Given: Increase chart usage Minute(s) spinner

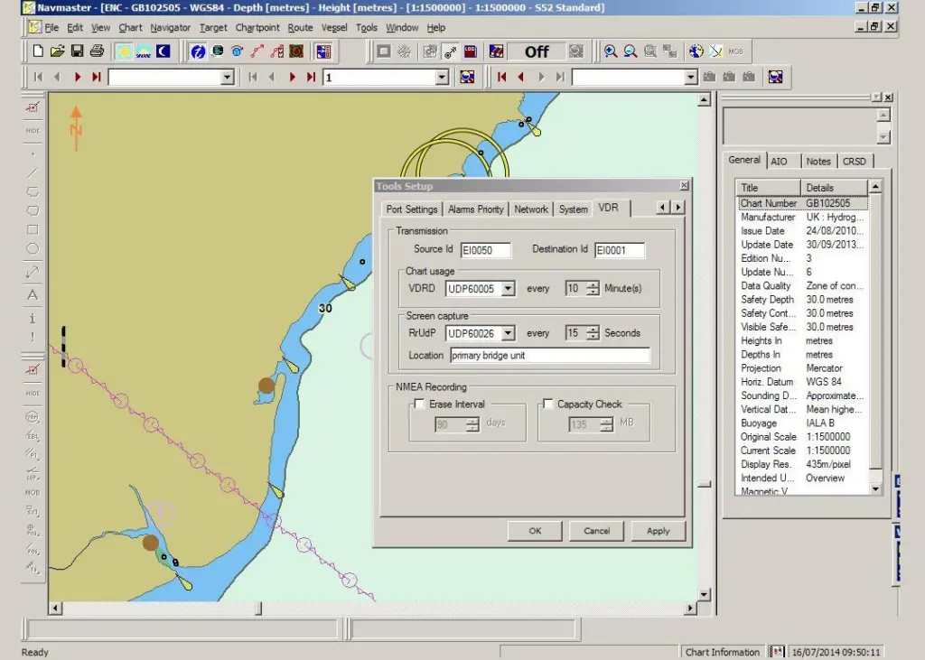Looking at the screenshot, I should (593, 285).
